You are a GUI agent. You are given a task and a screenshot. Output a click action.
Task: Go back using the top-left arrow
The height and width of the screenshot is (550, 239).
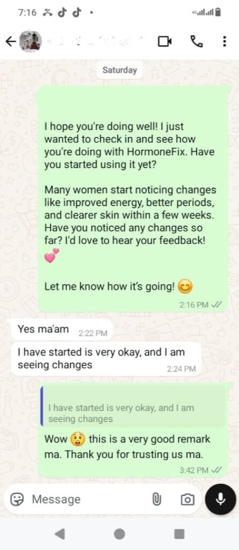point(11,42)
